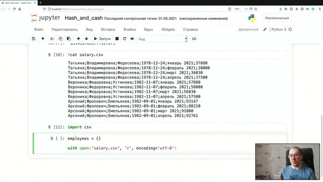This screenshot has width=323, height=182.
Task: Select the Hash_and_cash browser tab
Action: pyautogui.click(x=19, y=3)
